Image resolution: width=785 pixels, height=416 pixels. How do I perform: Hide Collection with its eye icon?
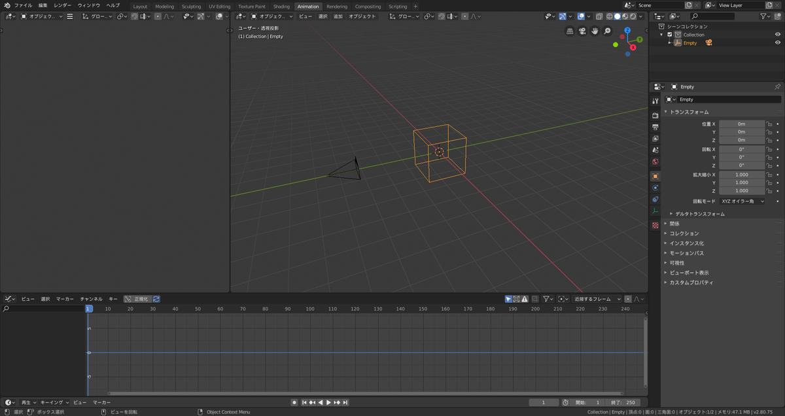pos(778,35)
